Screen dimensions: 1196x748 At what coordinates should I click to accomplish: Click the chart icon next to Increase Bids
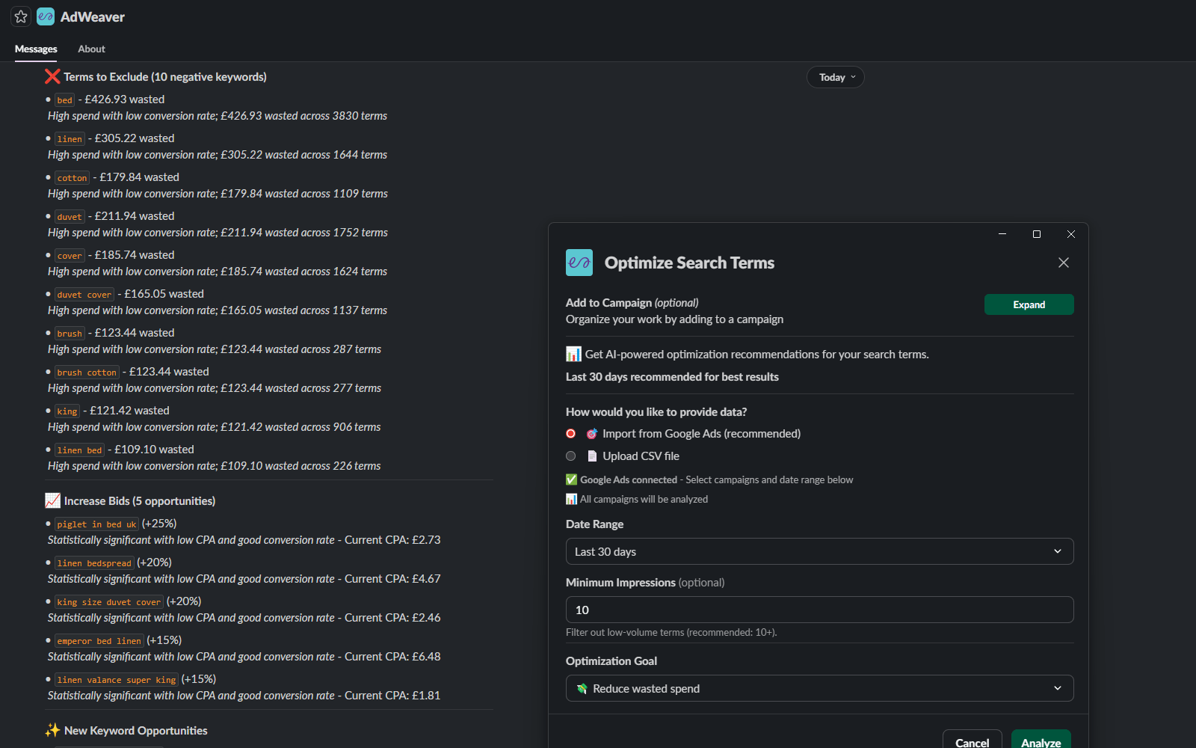tap(52, 500)
